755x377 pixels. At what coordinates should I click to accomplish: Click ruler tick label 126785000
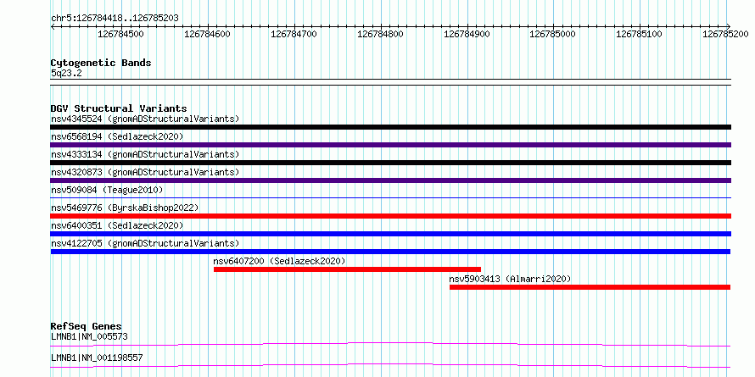(552, 34)
